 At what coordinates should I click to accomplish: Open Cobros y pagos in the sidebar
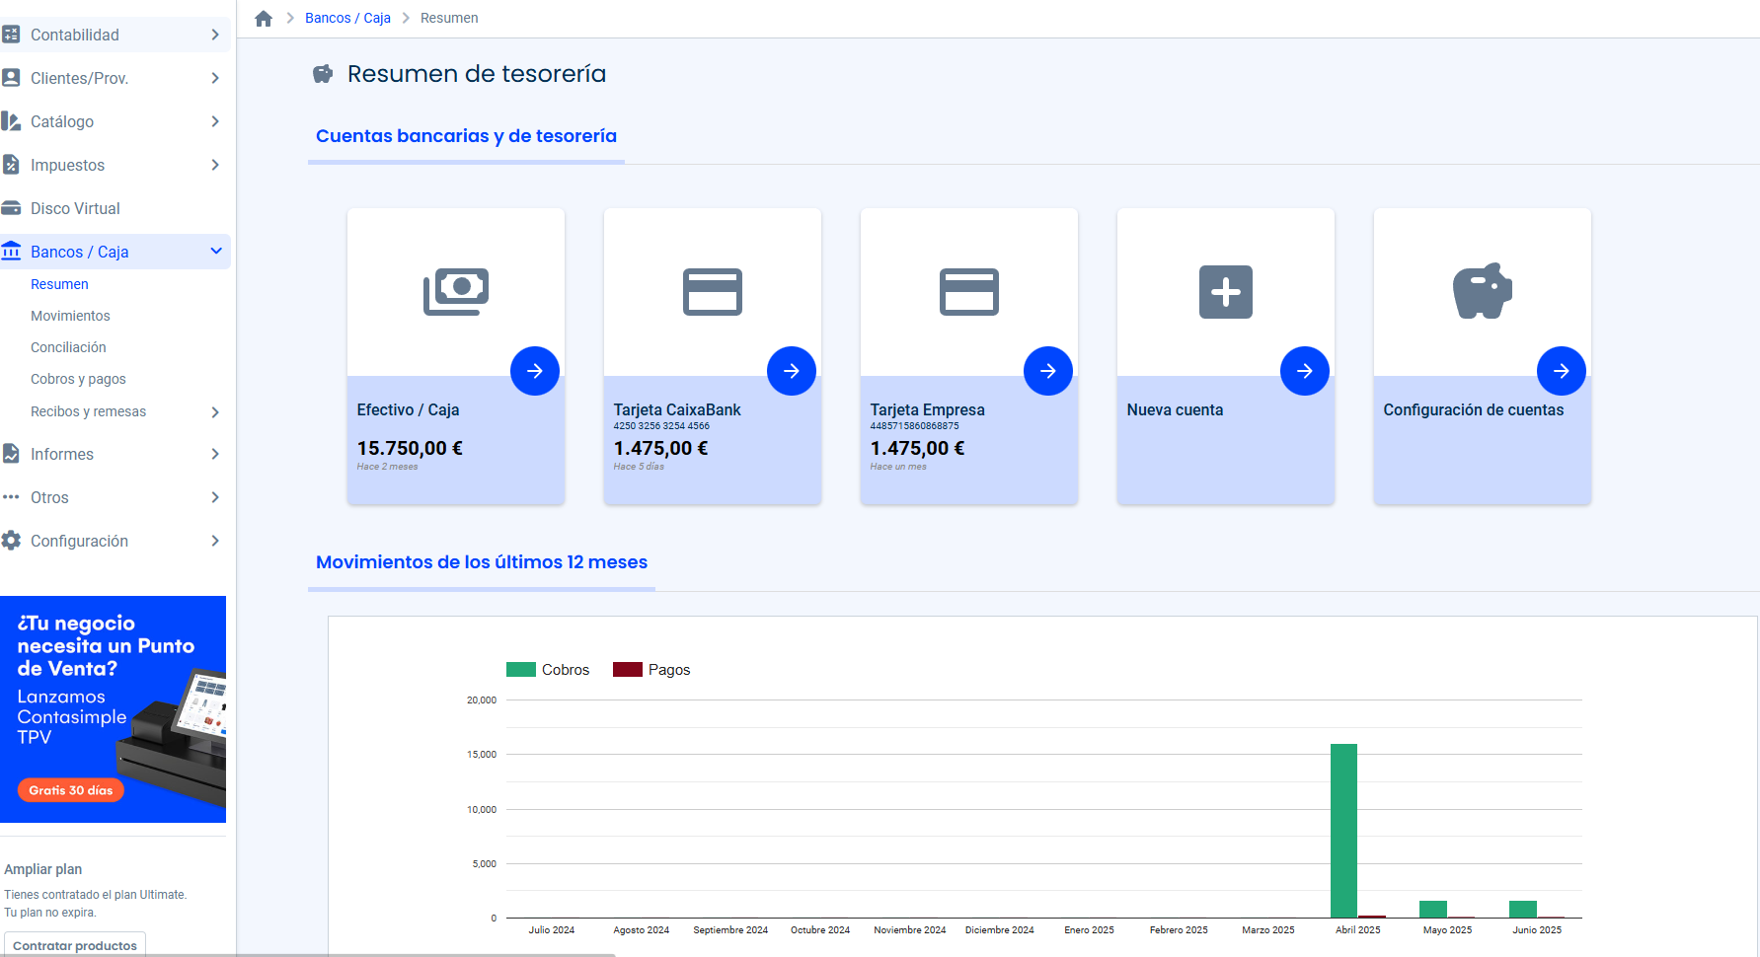pos(78,379)
